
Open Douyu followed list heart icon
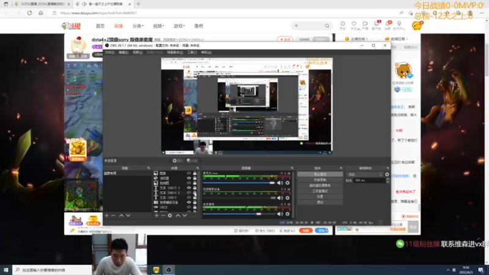(354, 24)
